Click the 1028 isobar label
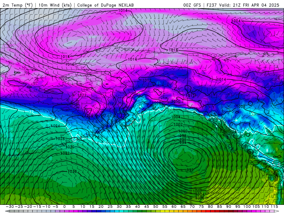The height and width of the screenshot is (213, 284). tap(60, 139)
